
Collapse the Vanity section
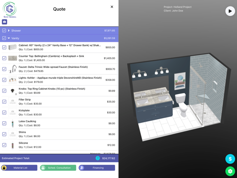[9, 38]
